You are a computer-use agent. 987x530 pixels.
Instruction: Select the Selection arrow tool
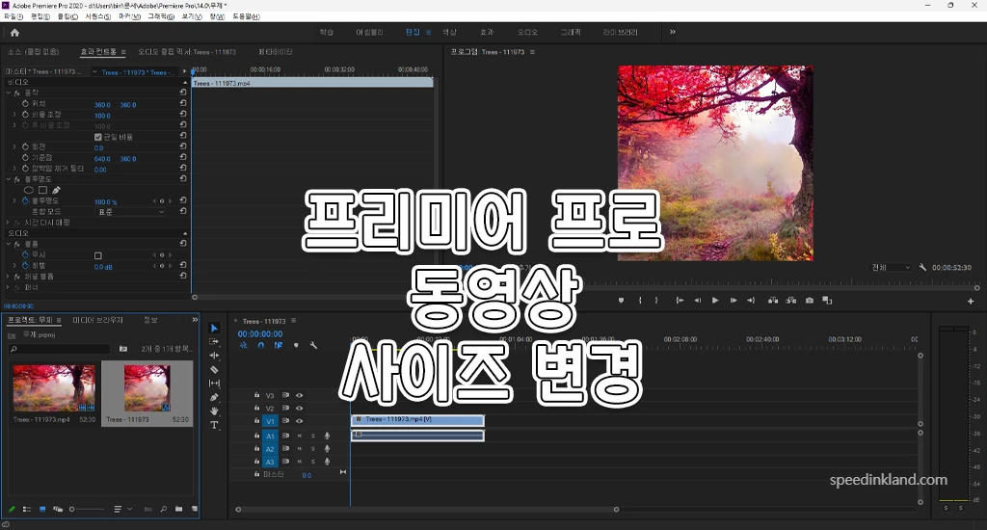[214, 328]
